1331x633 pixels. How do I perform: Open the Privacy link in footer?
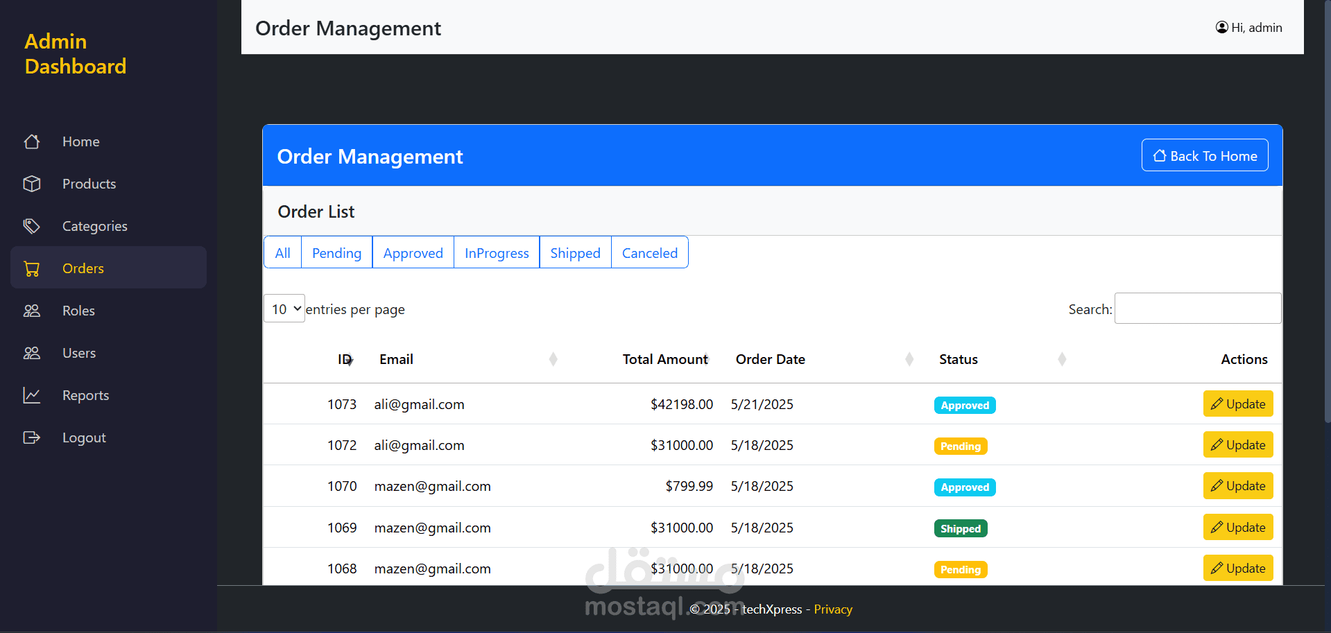tap(832, 609)
